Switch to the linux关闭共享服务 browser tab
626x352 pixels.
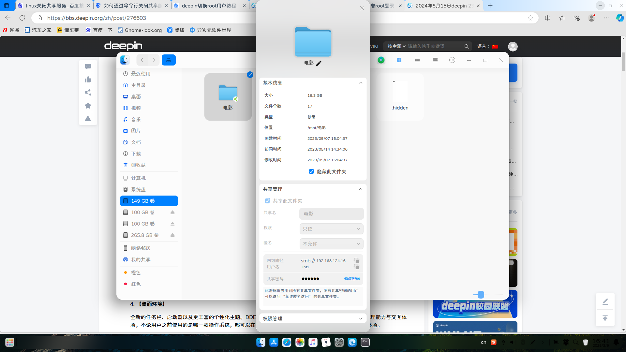[x=54, y=6]
